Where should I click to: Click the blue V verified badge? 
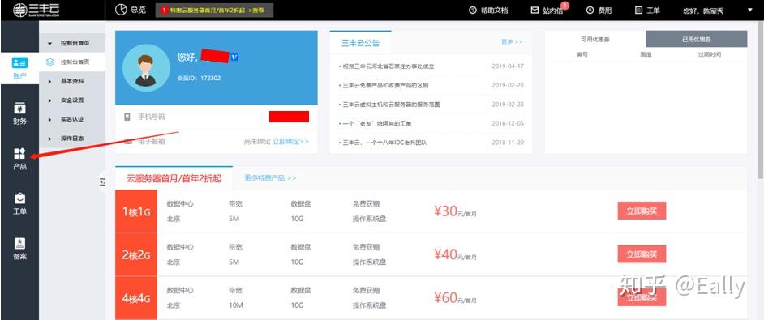tap(234, 57)
